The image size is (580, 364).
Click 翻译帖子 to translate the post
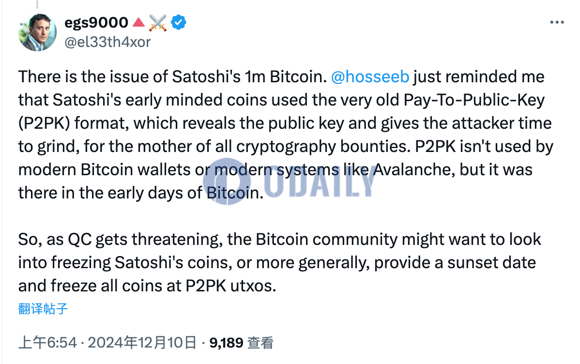[x=43, y=308]
